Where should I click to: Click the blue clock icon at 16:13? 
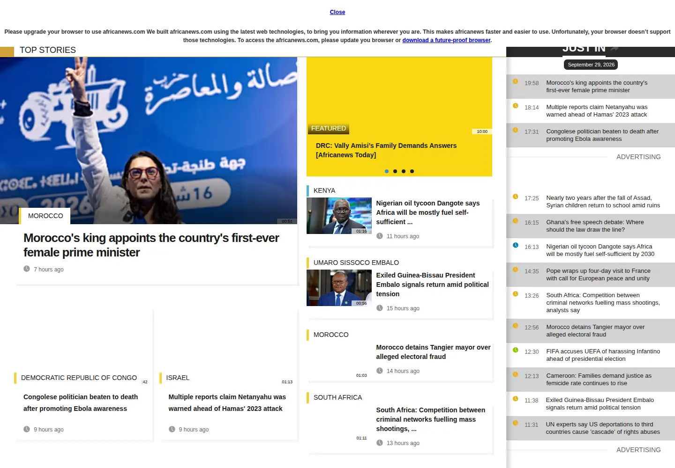coord(516,245)
